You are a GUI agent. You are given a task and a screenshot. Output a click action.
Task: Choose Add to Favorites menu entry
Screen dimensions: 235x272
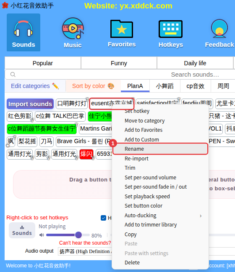[144, 130]
